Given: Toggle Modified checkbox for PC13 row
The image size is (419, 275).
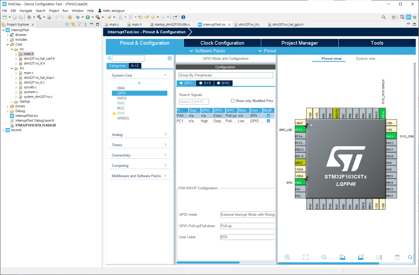Looking at the screenshot, I should tap(268, 121).
